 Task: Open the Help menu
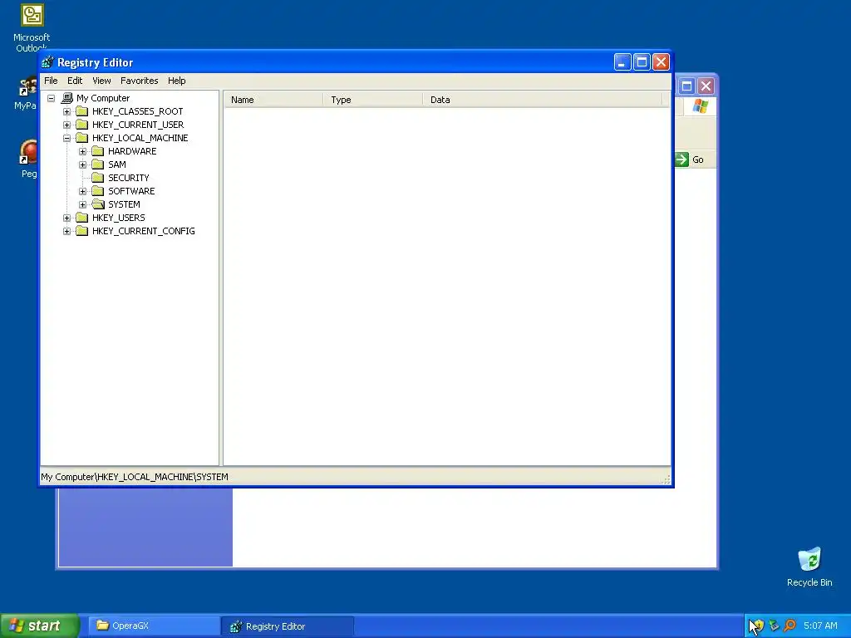click(x=176, y=81)
